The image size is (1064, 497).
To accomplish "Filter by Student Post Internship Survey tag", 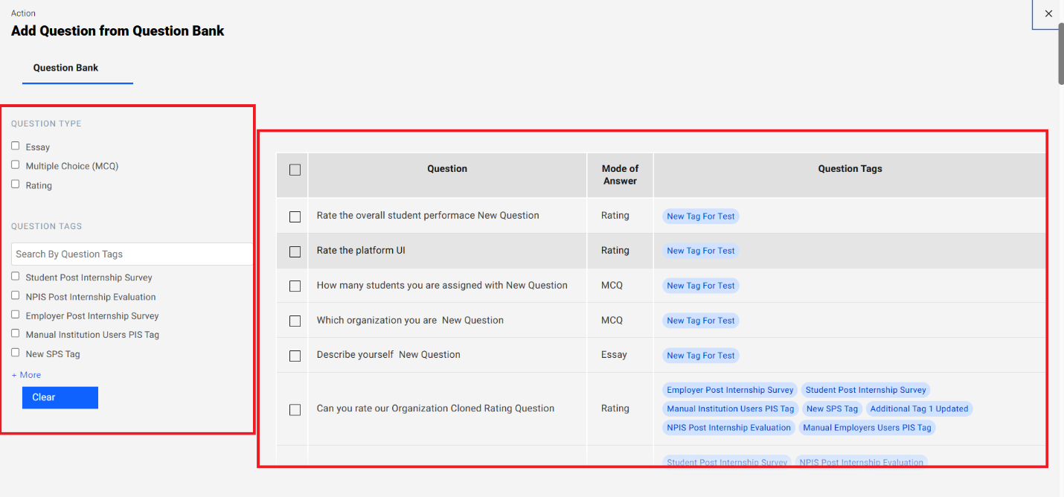I will pyautogui.click(x=16, y=277).
